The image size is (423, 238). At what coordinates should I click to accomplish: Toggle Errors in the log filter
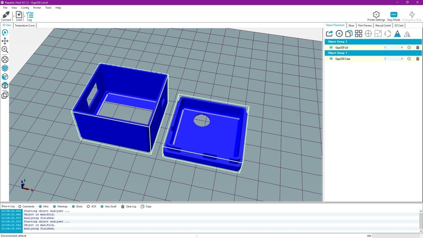pyautogui.click(x=77, y=207)
